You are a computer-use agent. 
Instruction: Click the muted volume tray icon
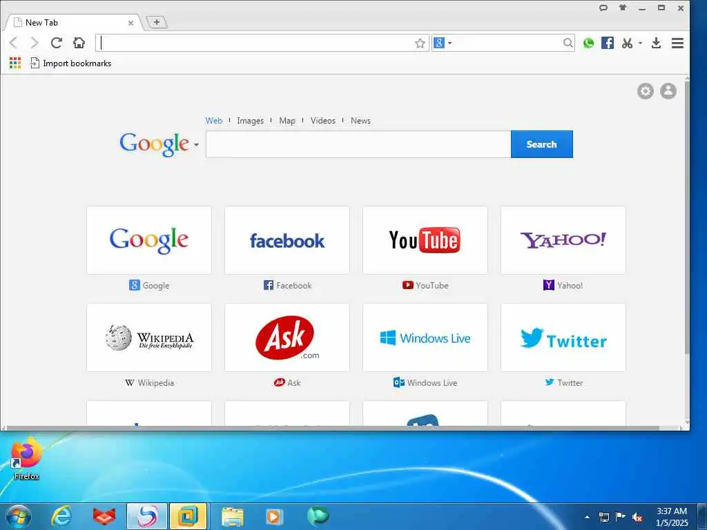point(637,517)
